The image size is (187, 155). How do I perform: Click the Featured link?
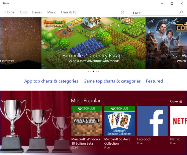[x=154, y=81]
